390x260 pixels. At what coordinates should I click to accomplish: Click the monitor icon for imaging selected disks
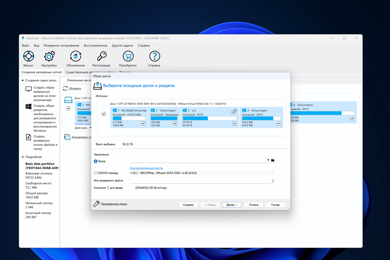29,89
